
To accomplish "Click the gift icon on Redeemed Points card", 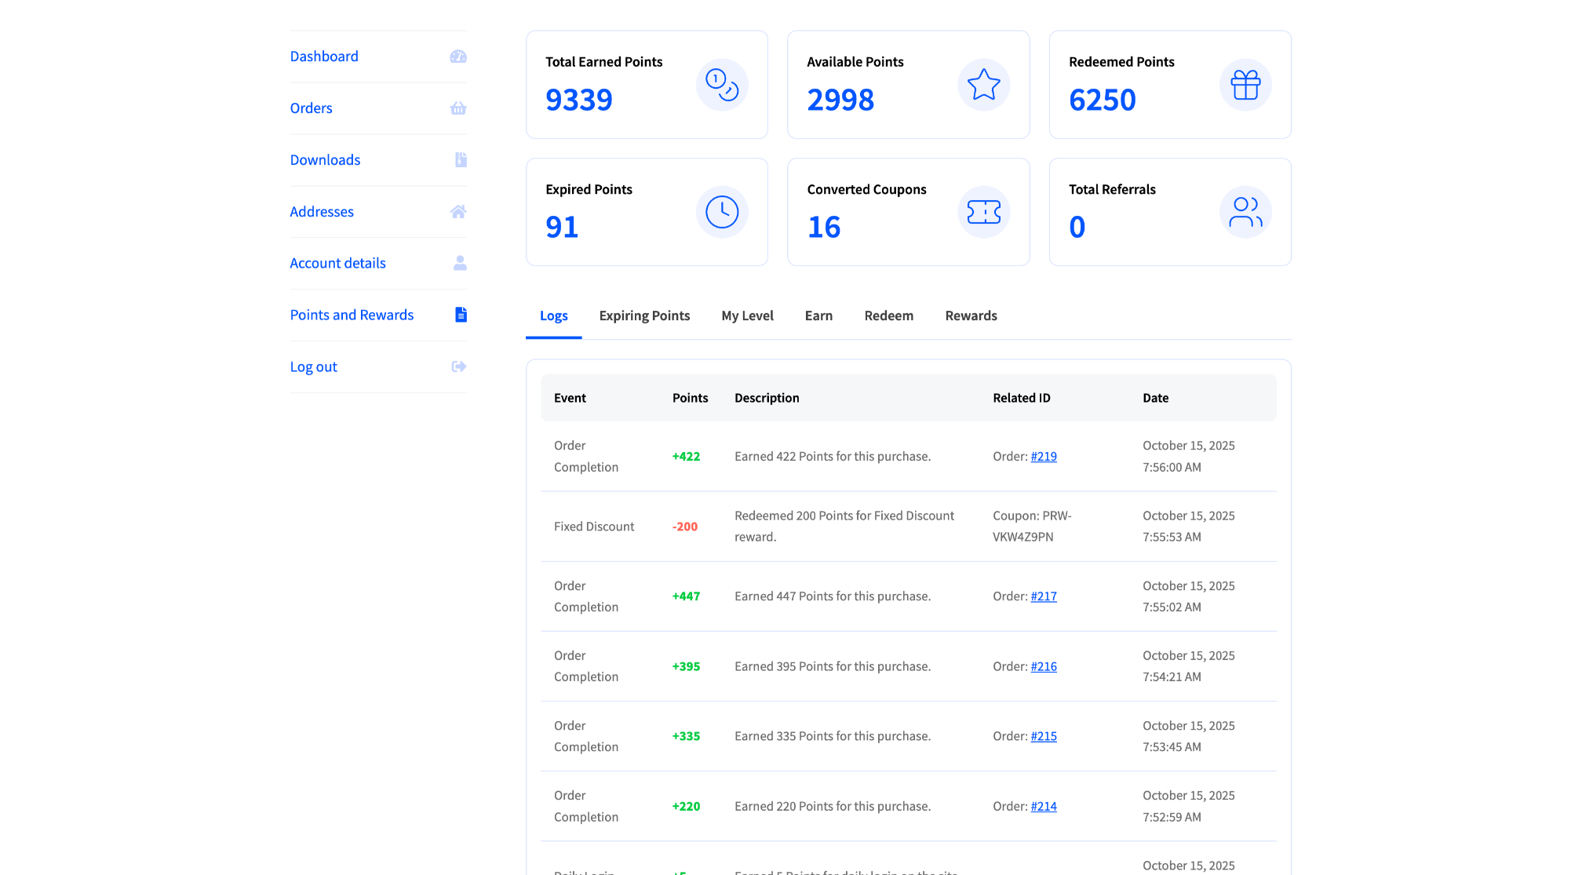I will pyautogui.click(x=1245, y=84).
